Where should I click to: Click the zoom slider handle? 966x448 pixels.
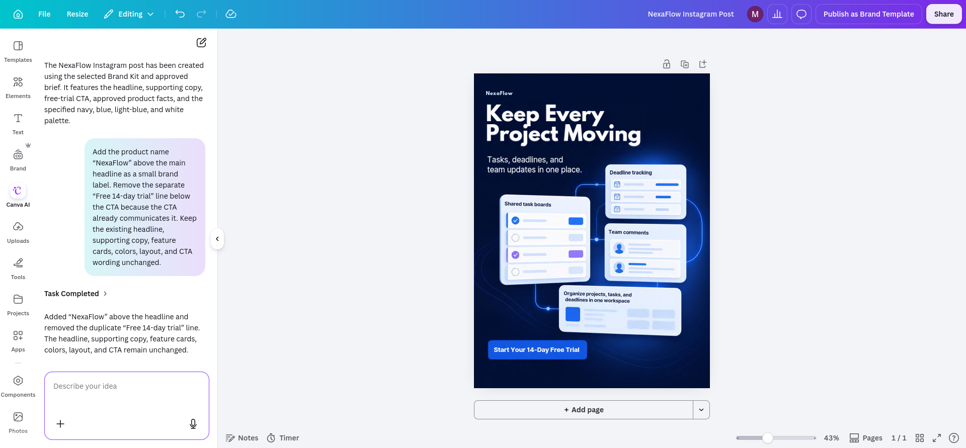point(767,438)
